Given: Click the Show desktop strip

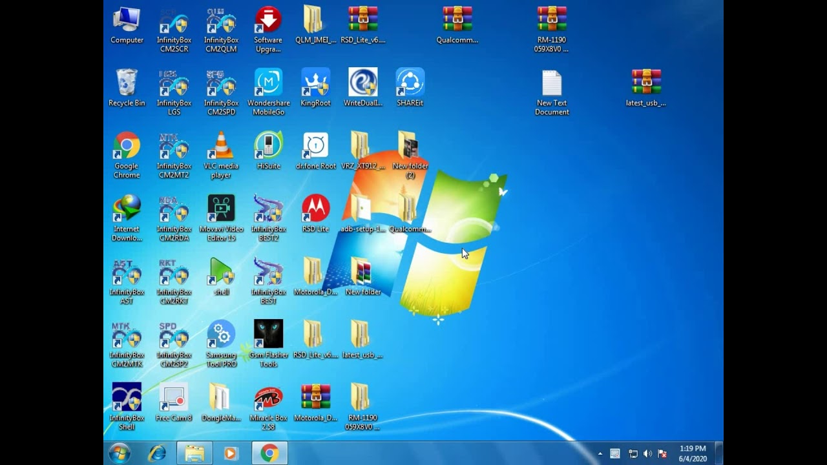Looking at the screenshot, I should pos(719,453).
